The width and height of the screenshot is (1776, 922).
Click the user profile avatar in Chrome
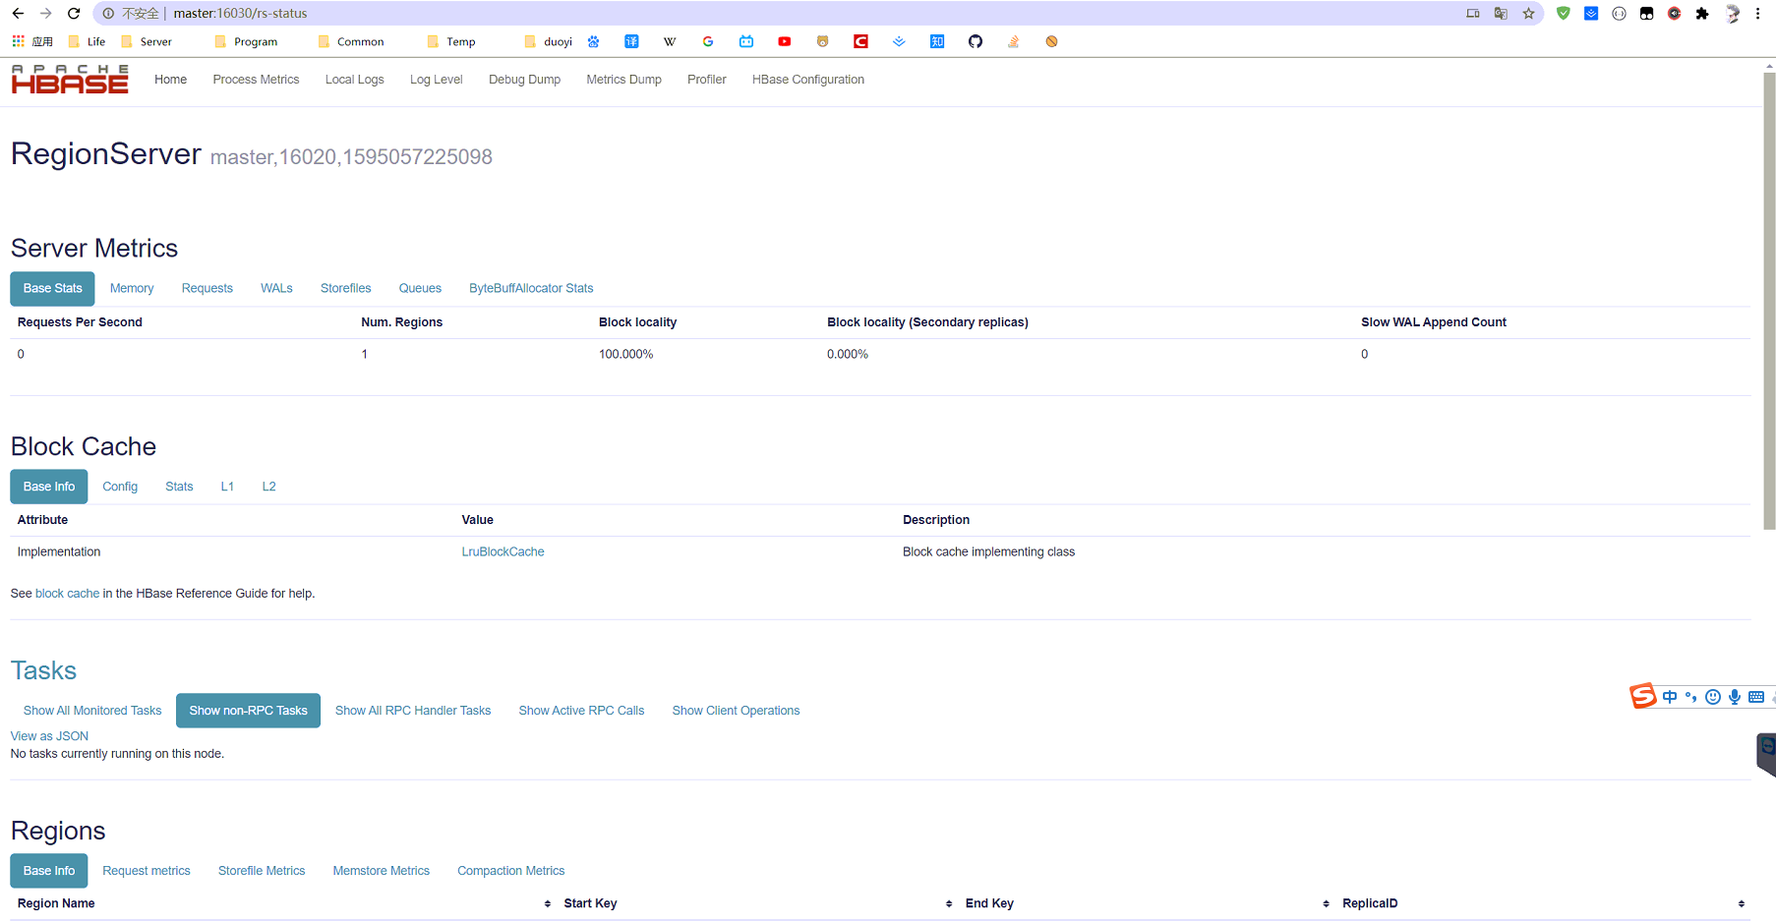click(1733, 14)
